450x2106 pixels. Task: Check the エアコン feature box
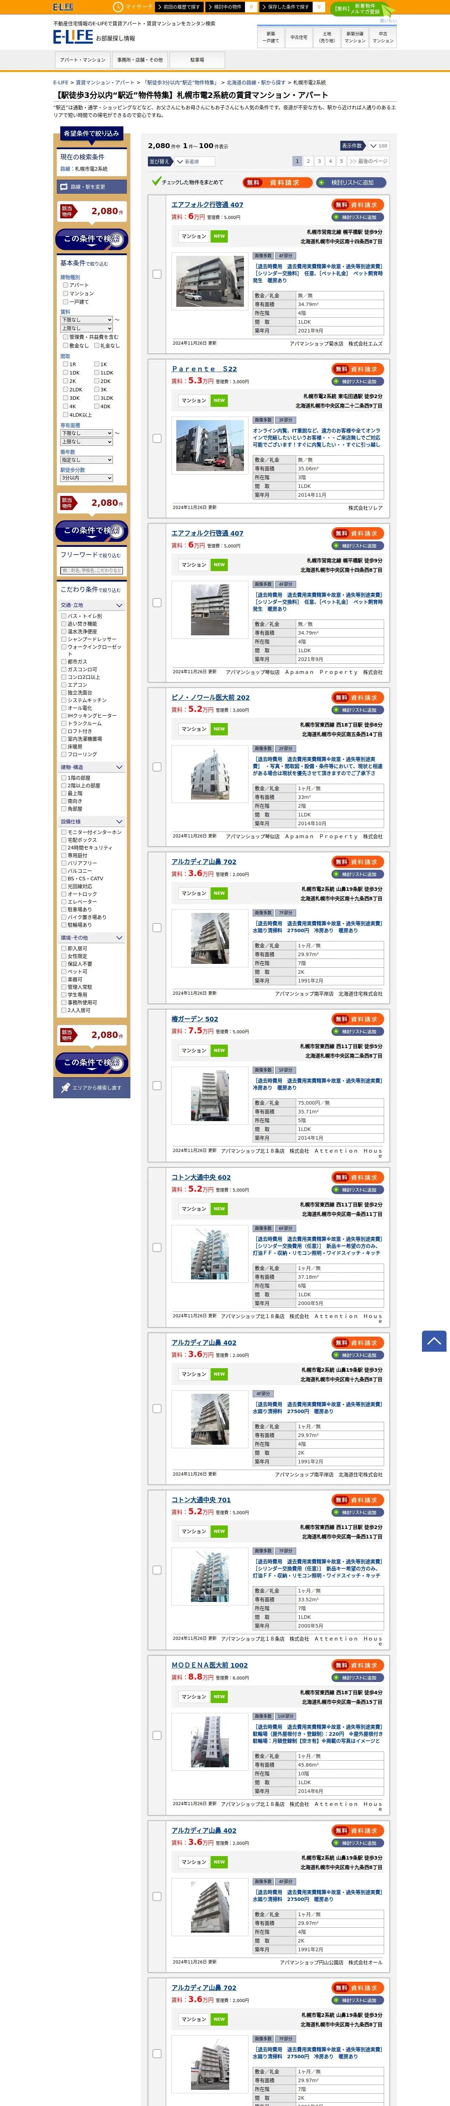pyautogui.click(x=64, y=685)
